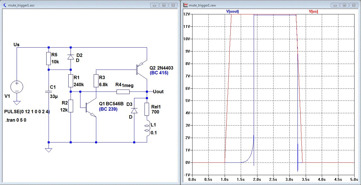Click the Uout net label
Image resolution: width=361 pixels, height=185 pixels.
point(158,92)
